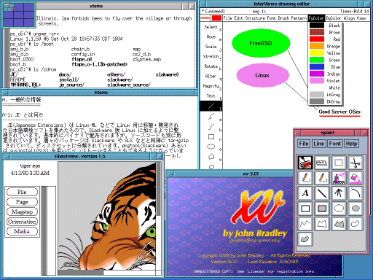373x280 pixels.
Task: Select the rectangle tool in drawing editor
Action: (x=211, y=137)
